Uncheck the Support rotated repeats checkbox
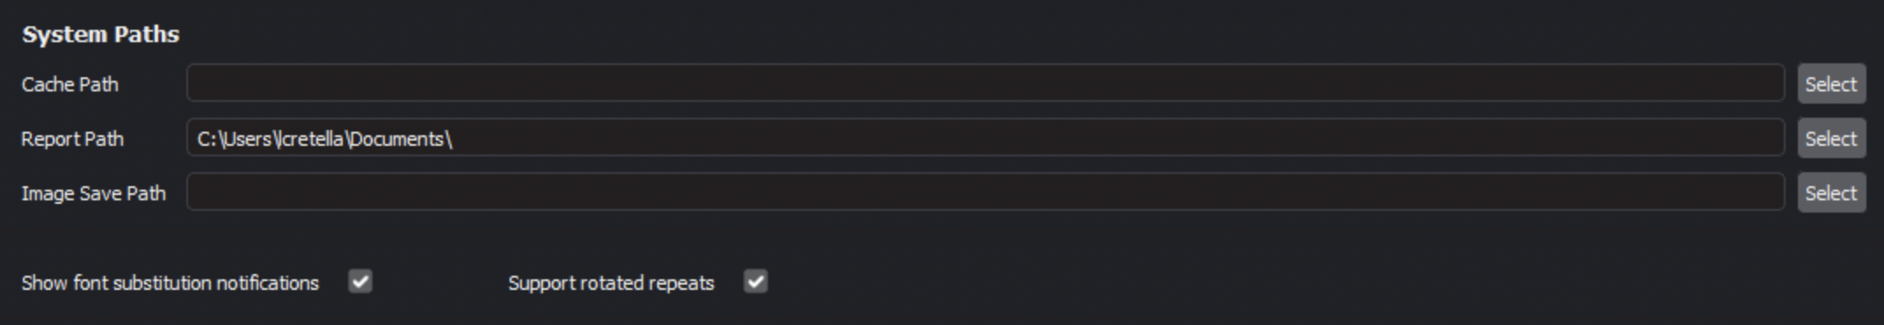The image size is (1884, 325). [x=756, y=282]
